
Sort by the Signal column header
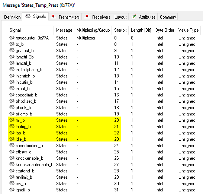pos(30,30)
